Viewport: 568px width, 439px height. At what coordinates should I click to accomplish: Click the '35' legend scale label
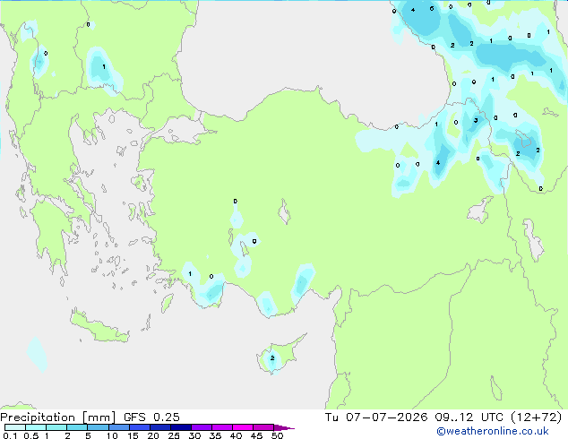[215, 435]
